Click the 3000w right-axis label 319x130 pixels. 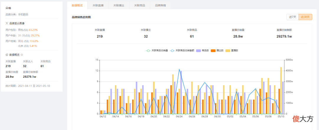(289, 82)
